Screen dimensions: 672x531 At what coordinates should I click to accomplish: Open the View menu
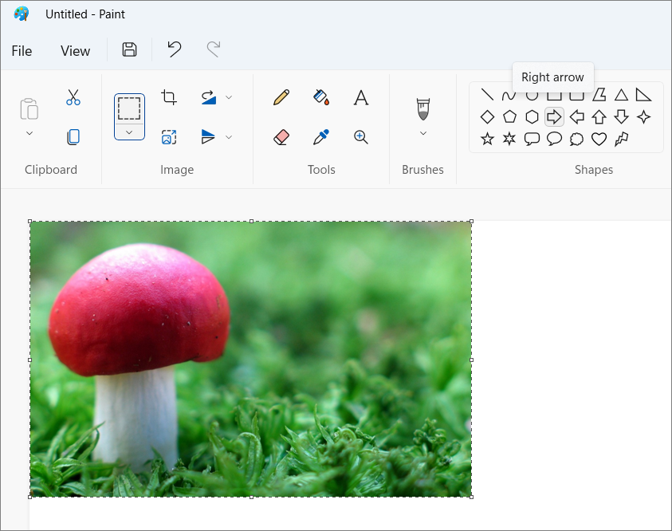click(x=76, y=51)
